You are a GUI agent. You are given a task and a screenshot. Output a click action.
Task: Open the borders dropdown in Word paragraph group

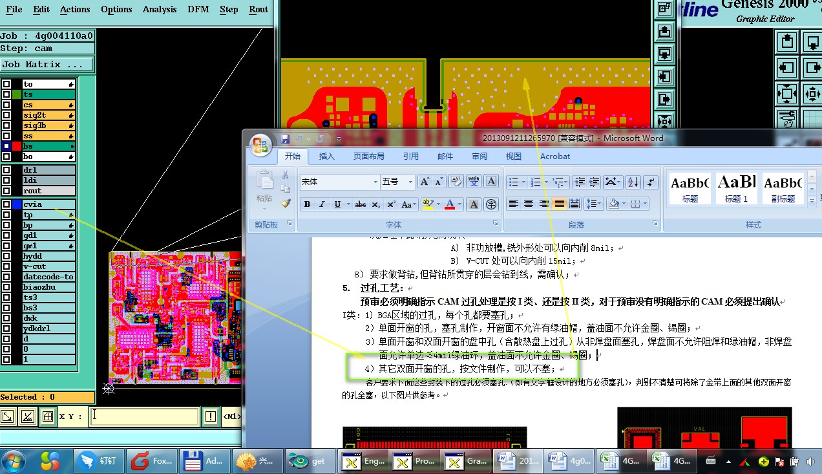(x=645, y=204)
